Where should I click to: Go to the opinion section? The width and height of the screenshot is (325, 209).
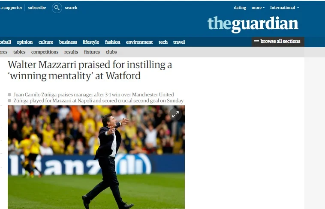pyautogui.click(x=25, y=42)
